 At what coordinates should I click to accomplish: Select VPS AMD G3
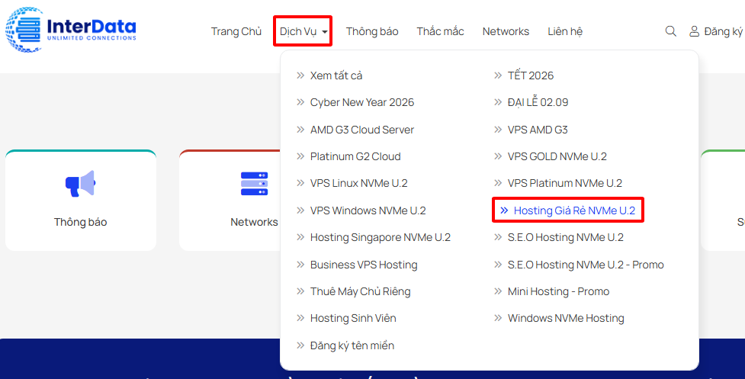tap(538, 130)
